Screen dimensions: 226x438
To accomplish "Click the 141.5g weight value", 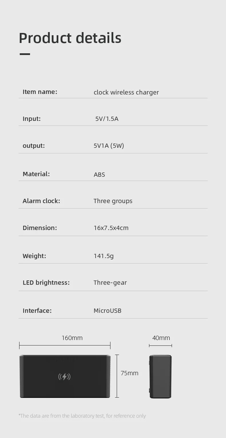I will [x=104, y=256].
